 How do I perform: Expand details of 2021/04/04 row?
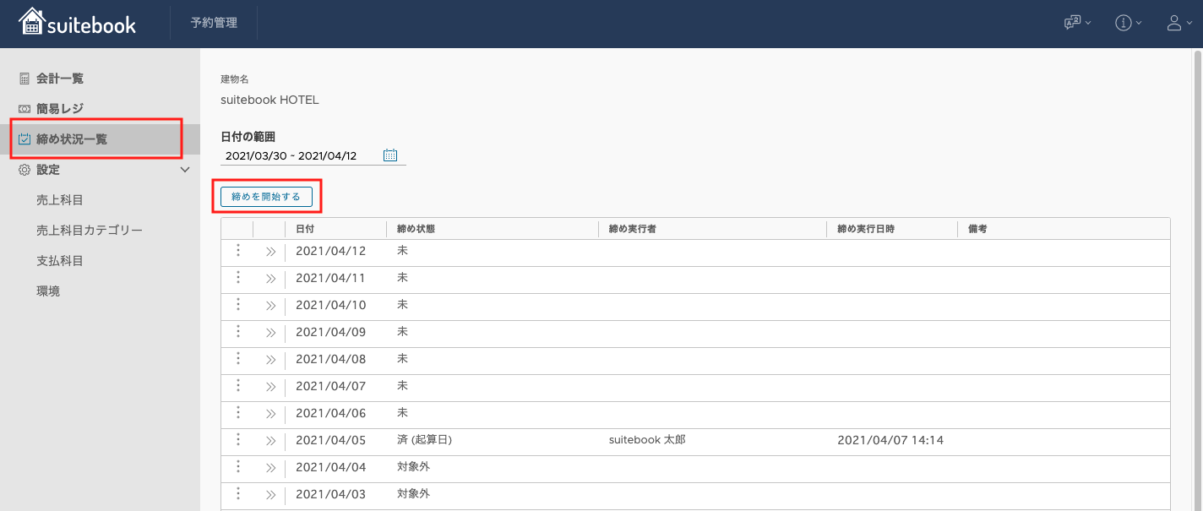tap(270, 468)
